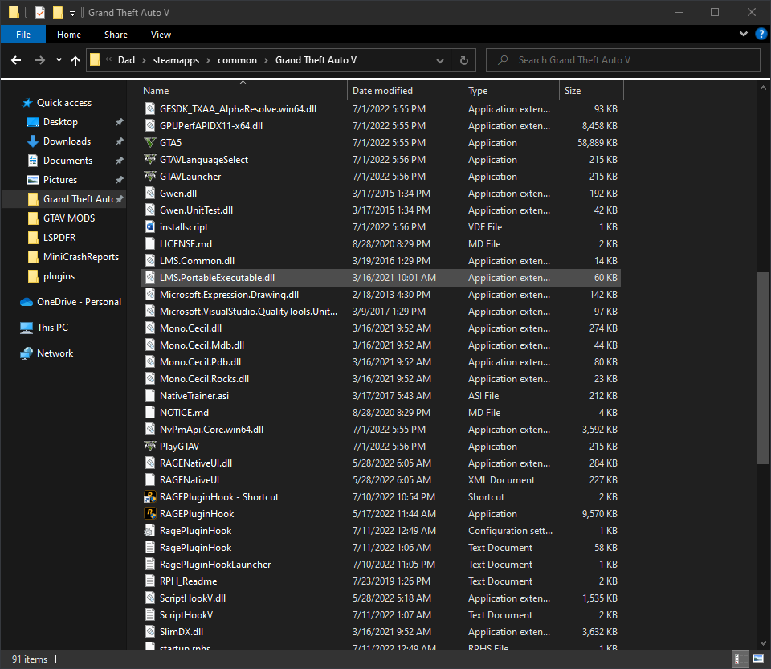Click the Help question mark icon
The width and height of the screenshot is (771, 669).
tap(761, 34)
